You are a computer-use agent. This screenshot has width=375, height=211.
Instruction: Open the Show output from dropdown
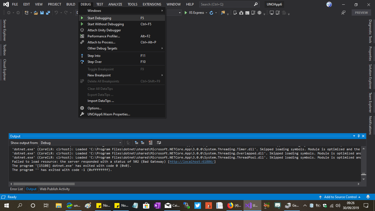click(x=81, y=143)
